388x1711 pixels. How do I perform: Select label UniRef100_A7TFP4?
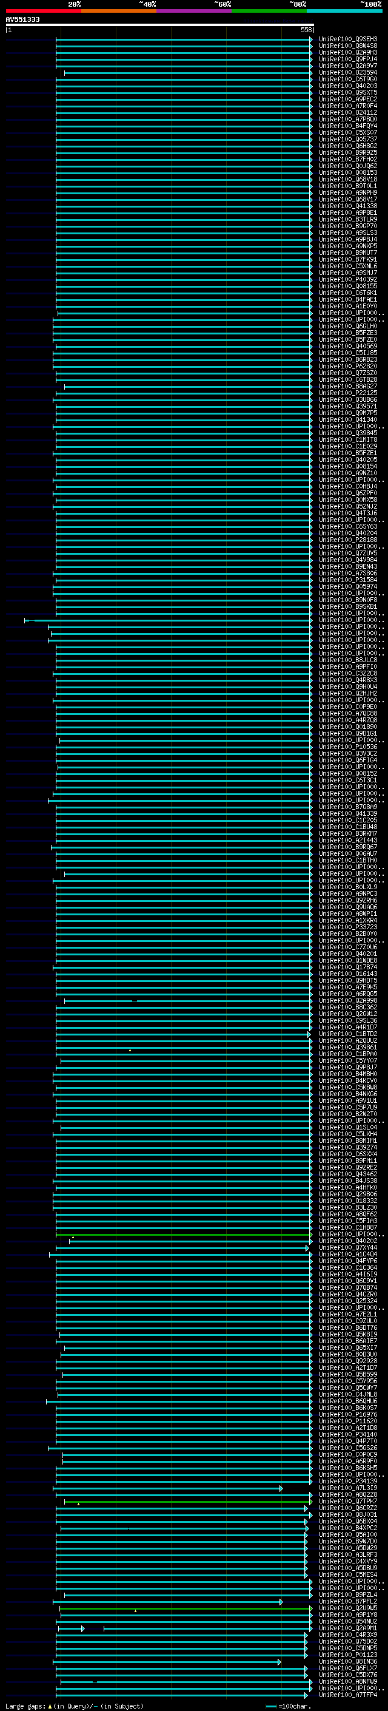tap(348, 1696)
